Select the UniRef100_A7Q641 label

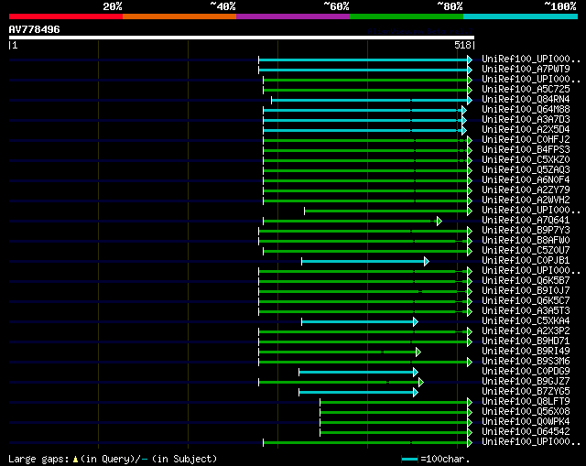526,221
